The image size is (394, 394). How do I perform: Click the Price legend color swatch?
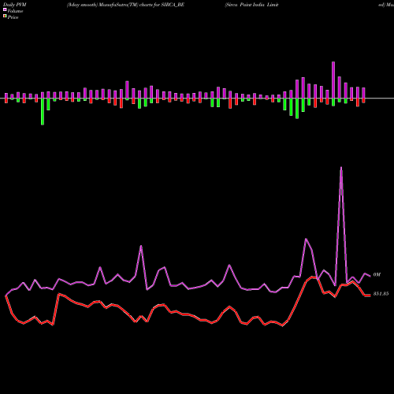(5, 16)
